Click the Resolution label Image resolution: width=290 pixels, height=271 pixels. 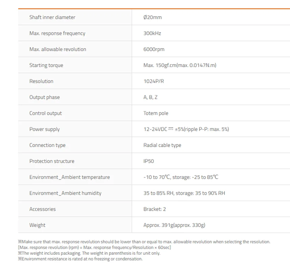click(42, 81)
